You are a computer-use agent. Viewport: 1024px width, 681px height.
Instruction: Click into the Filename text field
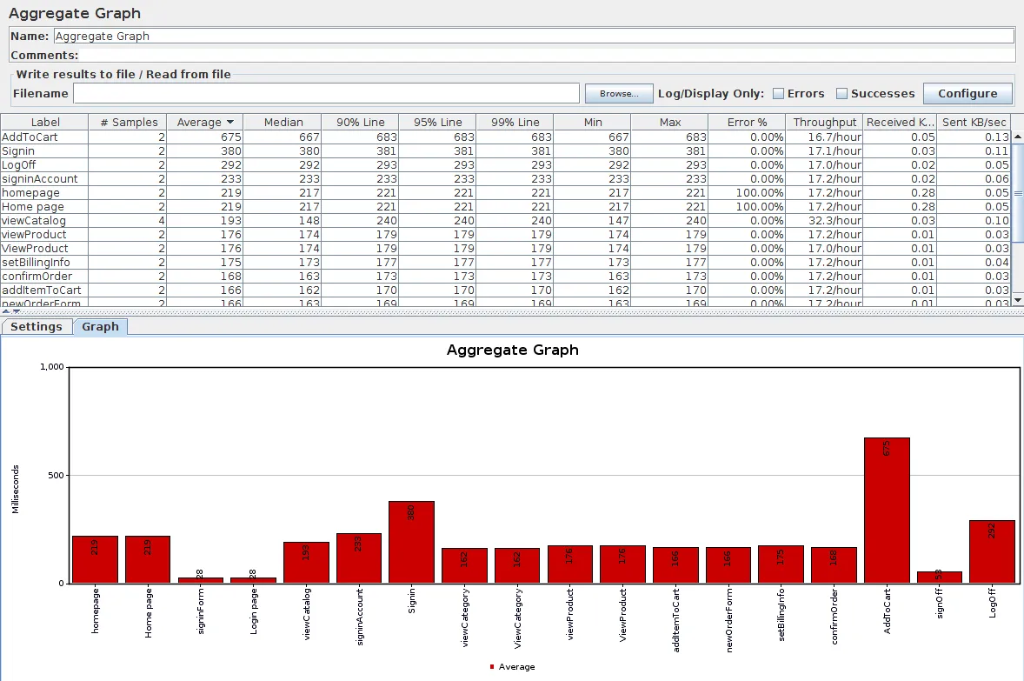click(326, 94)
